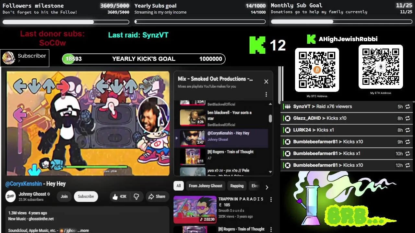Open the Mix playlist three-dot options menu

(x=266, y=94)
